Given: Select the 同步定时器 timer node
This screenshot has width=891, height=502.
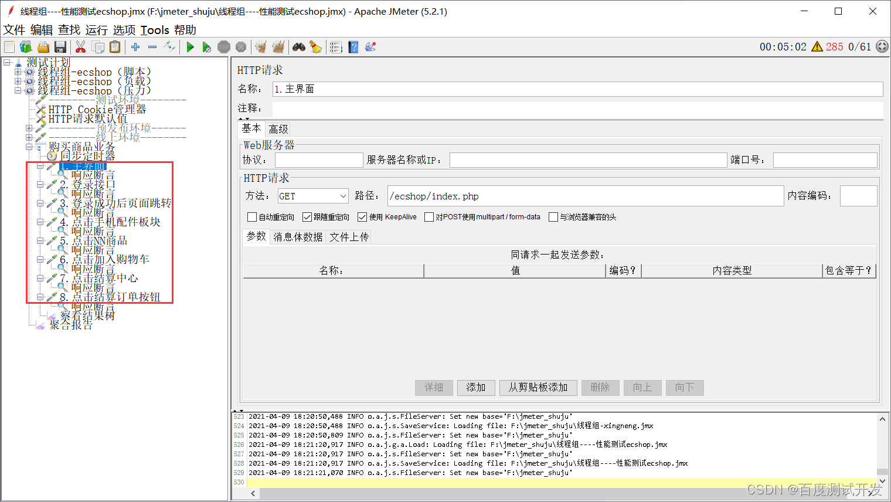Looking at the screenshot, I should pos(88,156).
